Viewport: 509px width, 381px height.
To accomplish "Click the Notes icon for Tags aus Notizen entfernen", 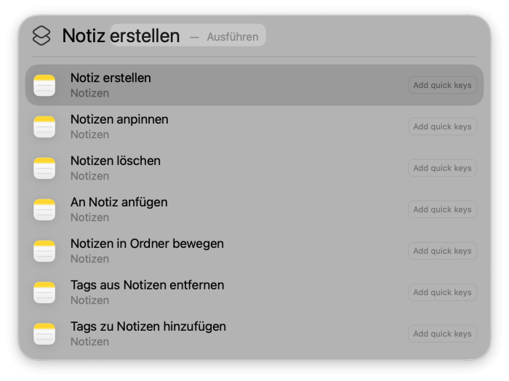I will [x=44, y=292].
